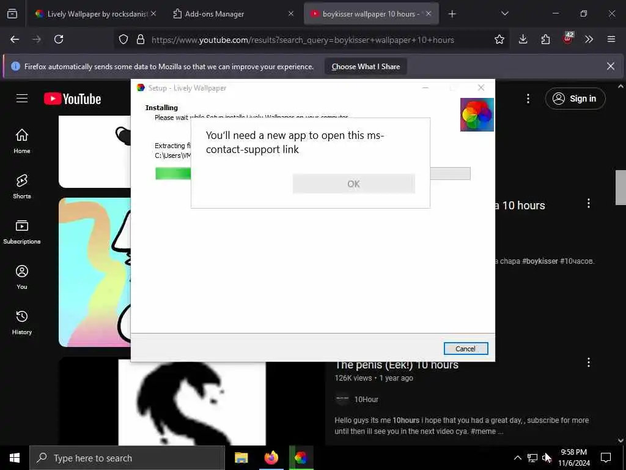Open the extensions puzzle icon

tap(545, 39)
